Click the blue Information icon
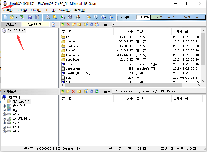Screen dimensions: 207x152 96,17
